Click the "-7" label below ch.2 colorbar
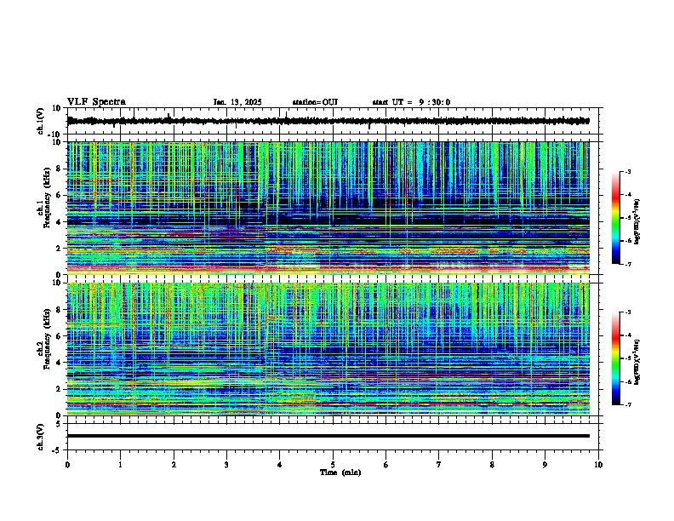The height and width of the screenshot is (521, 674). (628, 405)
